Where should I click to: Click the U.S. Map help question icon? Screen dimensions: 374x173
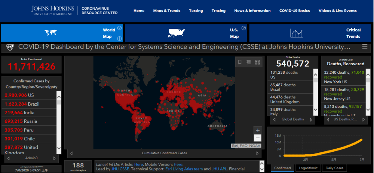[243, 28]
